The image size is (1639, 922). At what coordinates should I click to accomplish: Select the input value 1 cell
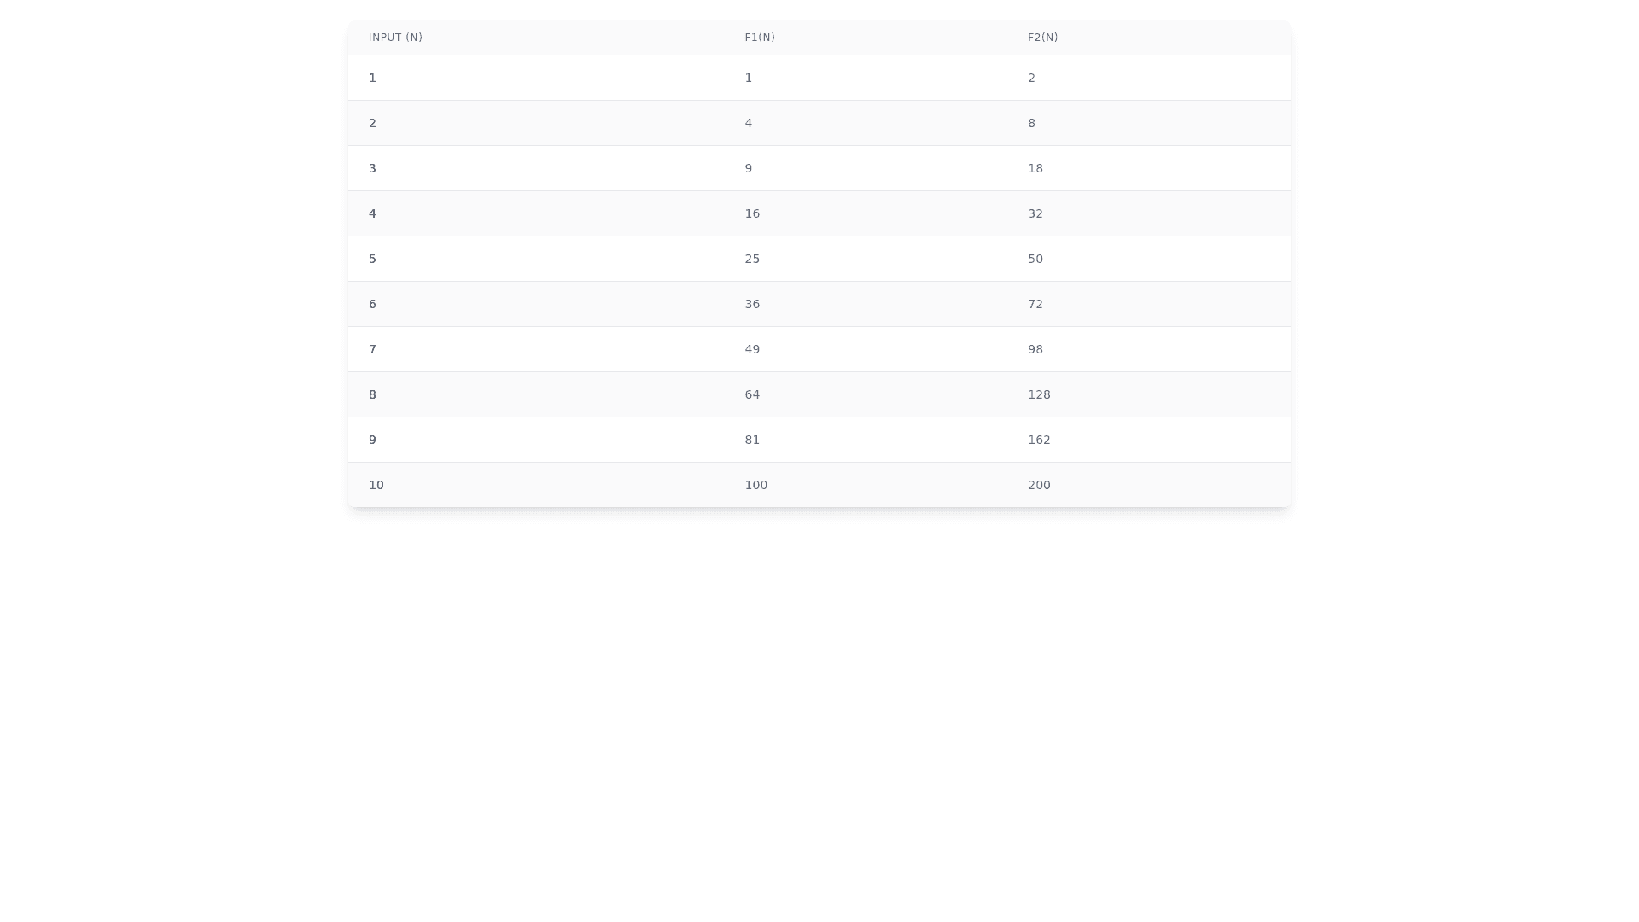coord(372,78)
